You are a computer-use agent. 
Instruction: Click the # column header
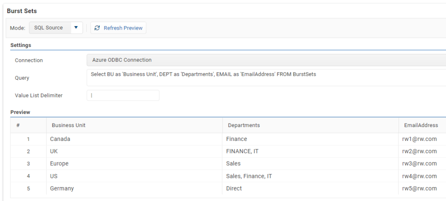pyautogui.click(x=18, y=125)
